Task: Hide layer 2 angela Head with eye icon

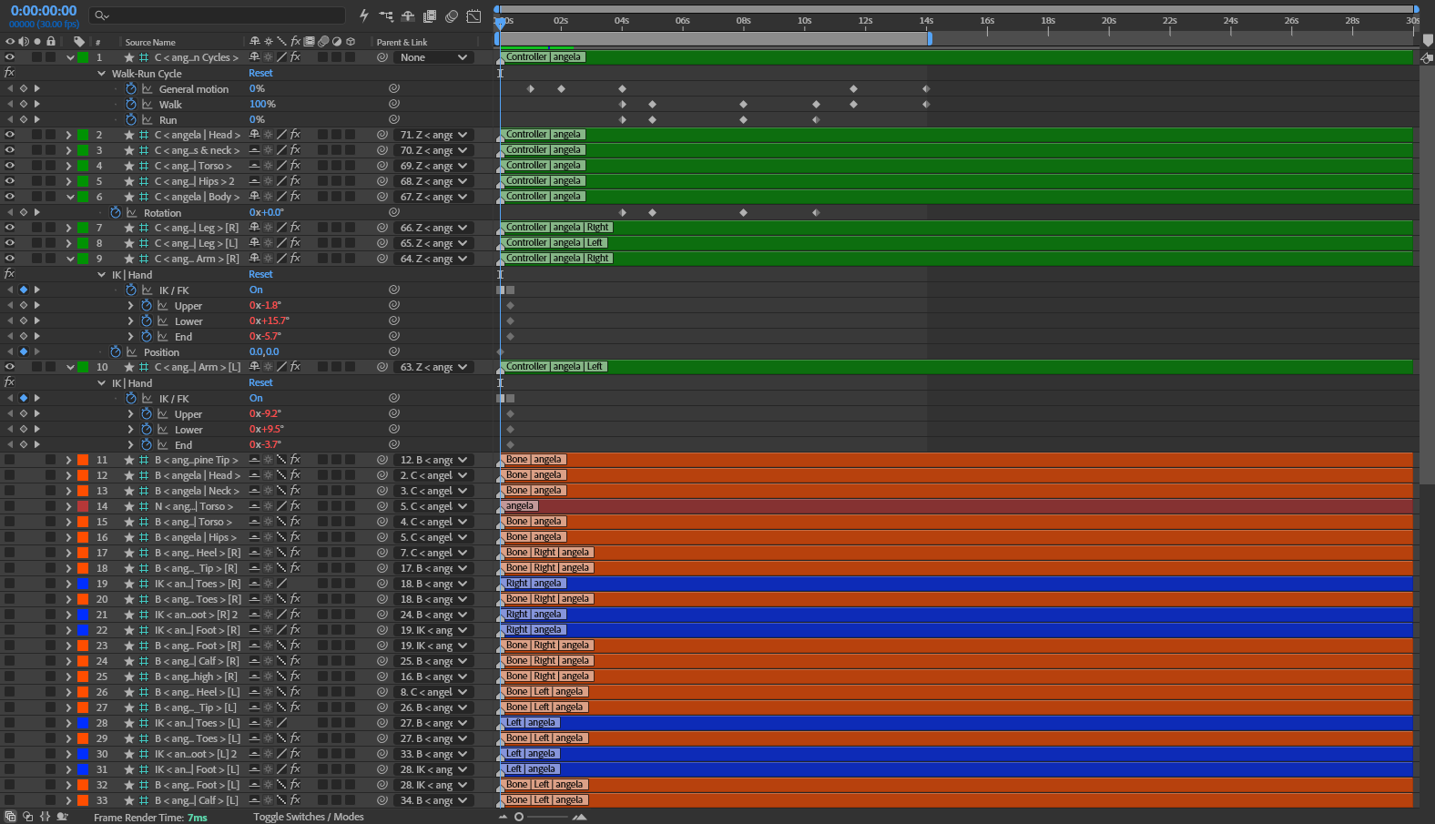Action: [x=10, y=135]
